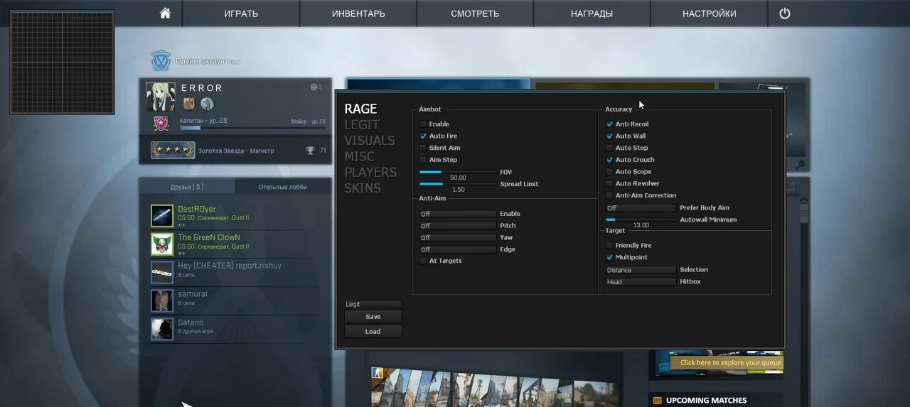Tick the Silent Aim checkbox
Viewport: 910px width, 407px height.
pos(423,148)
